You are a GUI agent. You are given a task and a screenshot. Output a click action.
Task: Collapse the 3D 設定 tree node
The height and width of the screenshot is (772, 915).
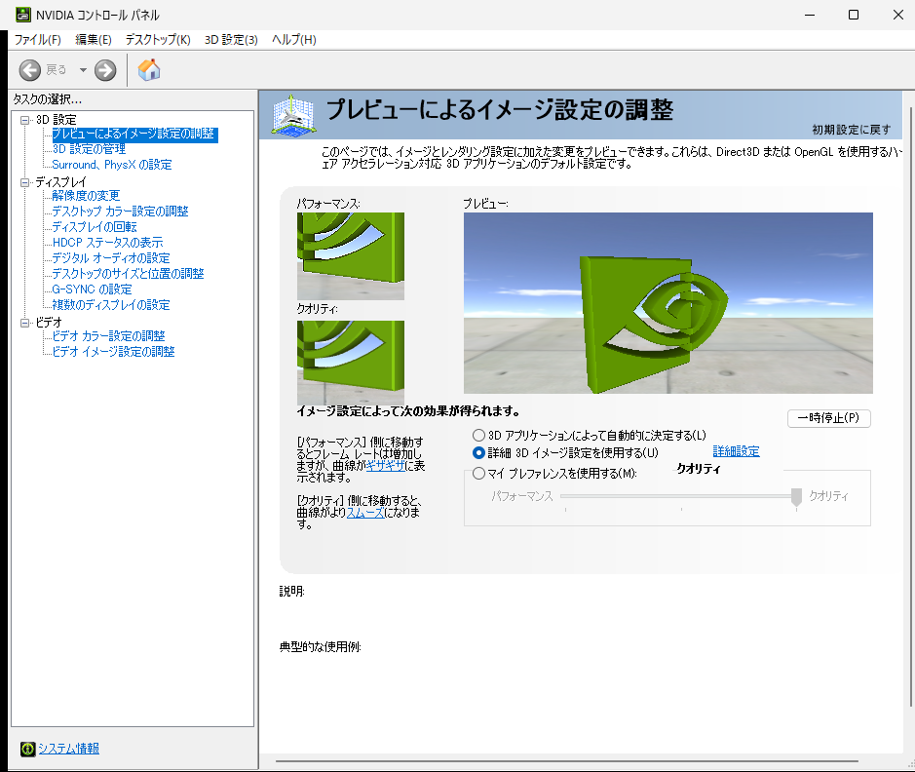[x=25, y=120]
